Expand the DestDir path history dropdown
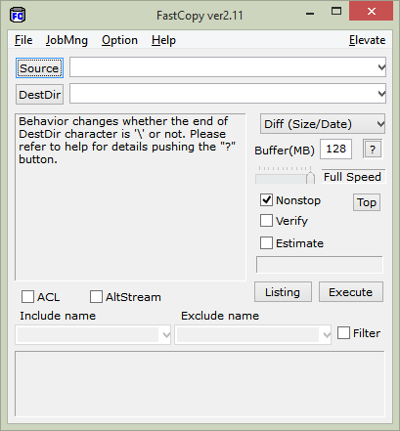 click(x=381, y=94)
